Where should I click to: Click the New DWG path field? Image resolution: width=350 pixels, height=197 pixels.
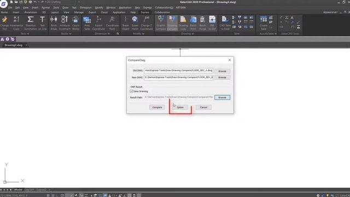click(179, 77)
